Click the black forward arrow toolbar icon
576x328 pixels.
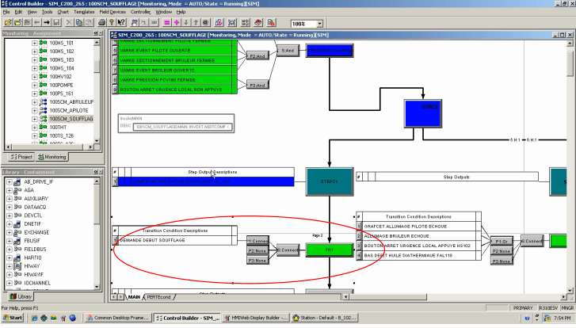coord(47,23)
